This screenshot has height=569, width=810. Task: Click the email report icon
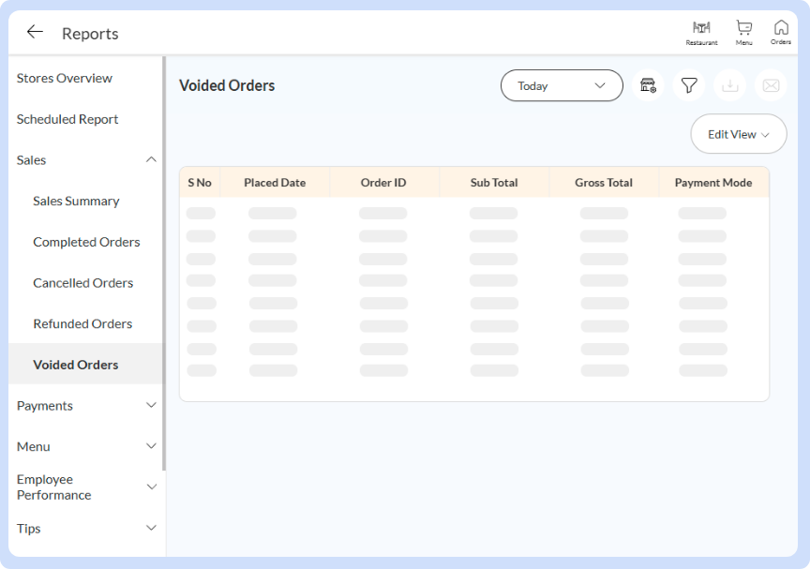pyautogui.click(x=771, y=85)
